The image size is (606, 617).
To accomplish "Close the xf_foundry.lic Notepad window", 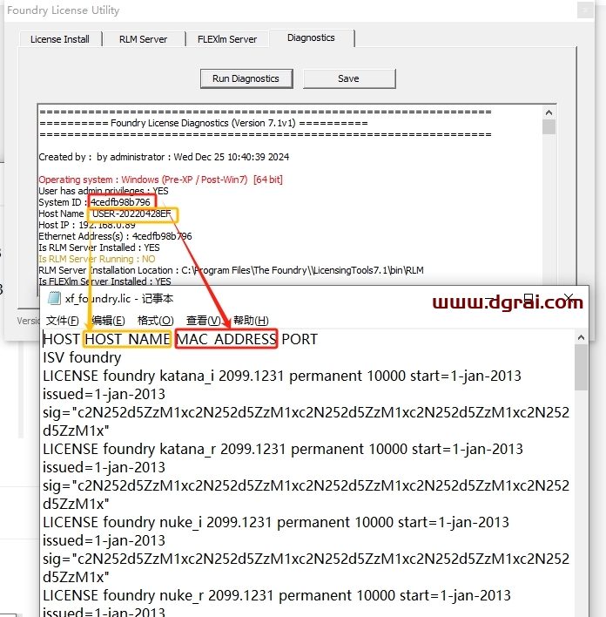I will pyautogui.click(x=569, y=297).
